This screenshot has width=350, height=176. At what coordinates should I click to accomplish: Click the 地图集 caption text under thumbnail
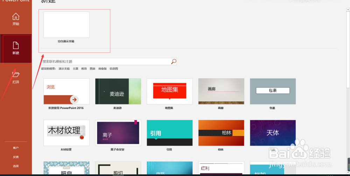coord(169,108)
